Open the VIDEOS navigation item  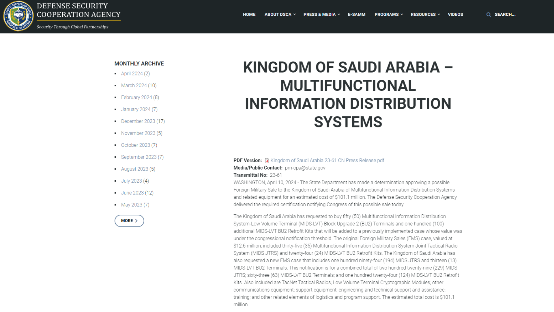click(455, 14)
